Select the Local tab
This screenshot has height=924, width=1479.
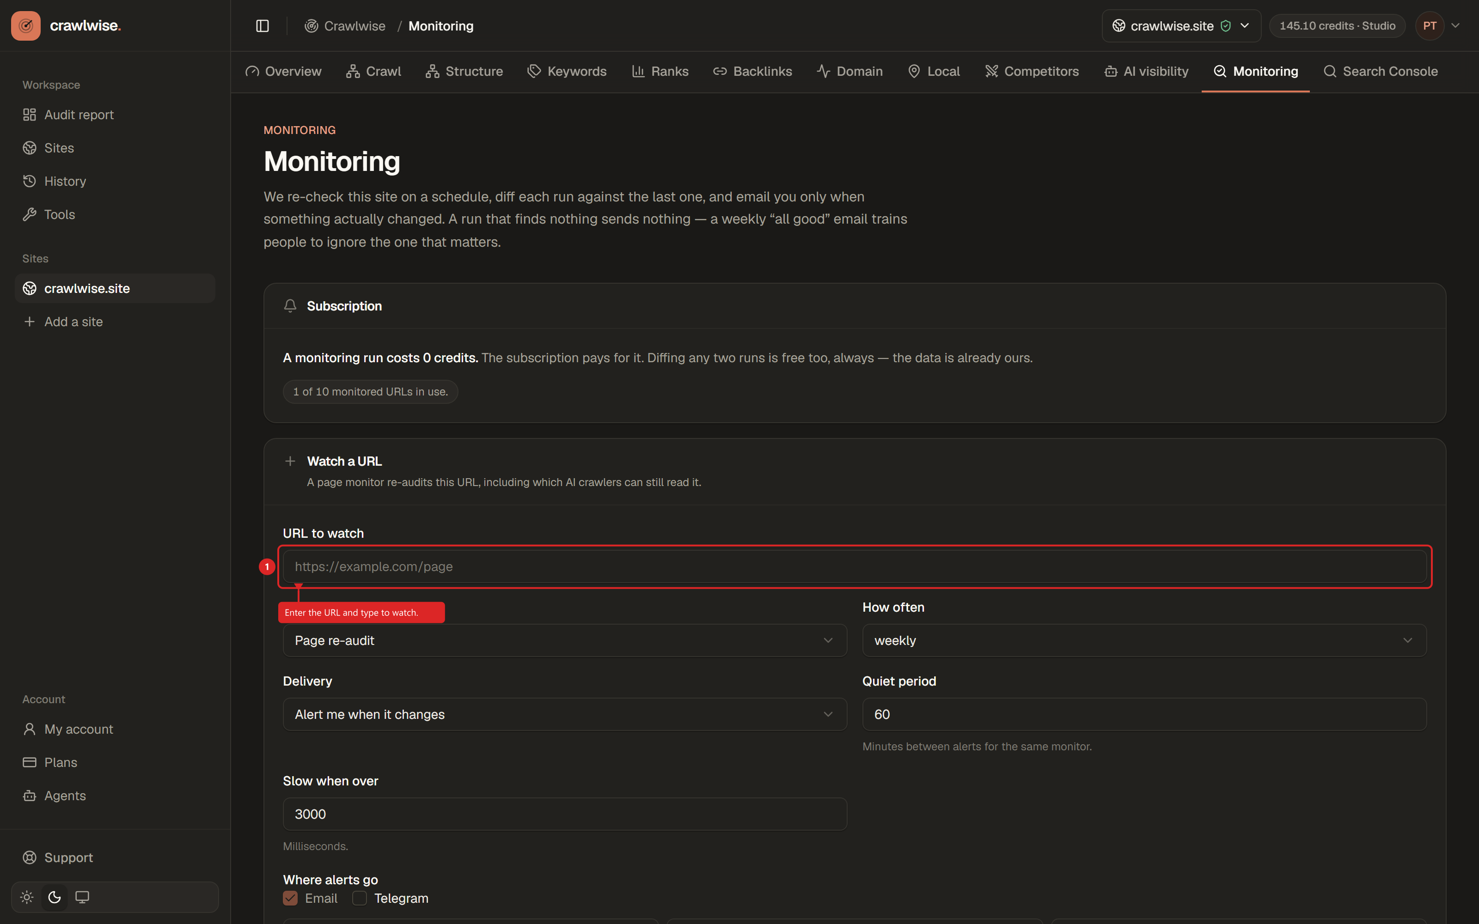[x=934, y=72]
